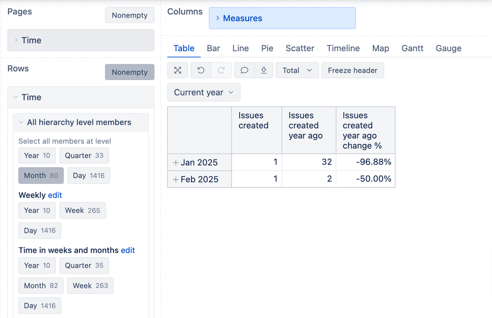Select Week 265 level
Viewport: 492px width, 318px height.
[83, 210]
